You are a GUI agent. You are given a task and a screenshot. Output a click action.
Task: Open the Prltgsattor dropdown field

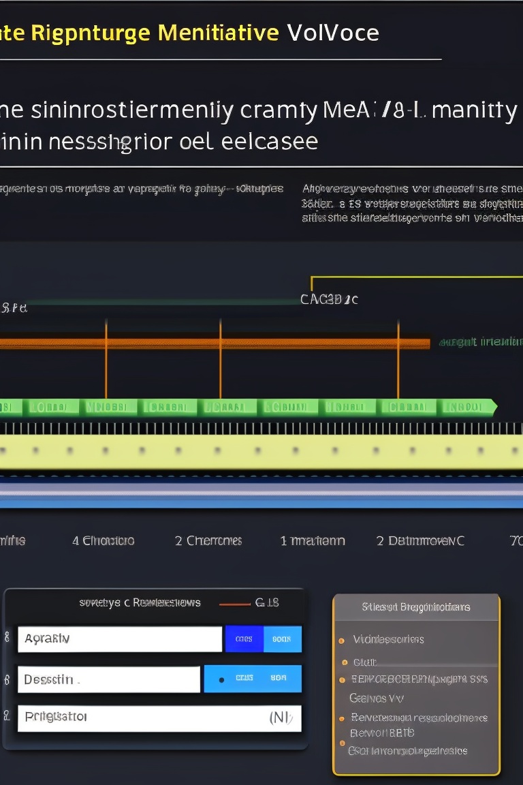pyautogui.click(x=159, y=718)
